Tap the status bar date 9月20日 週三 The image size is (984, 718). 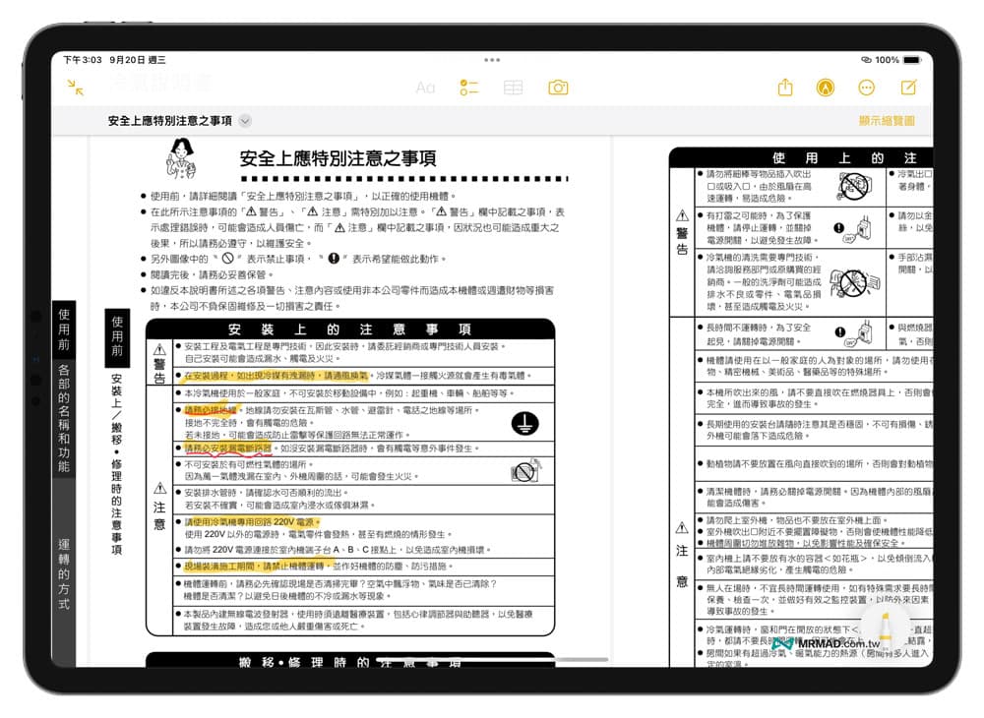tap(138, 60)
